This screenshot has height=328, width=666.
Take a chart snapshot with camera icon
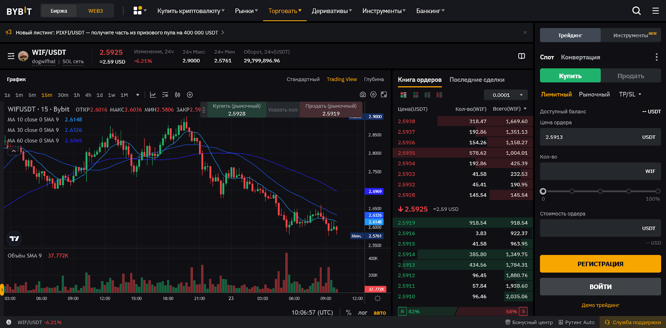tap(363, 95)
